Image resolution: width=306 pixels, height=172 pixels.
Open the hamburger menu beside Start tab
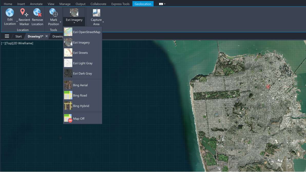[x=7, y=36]
